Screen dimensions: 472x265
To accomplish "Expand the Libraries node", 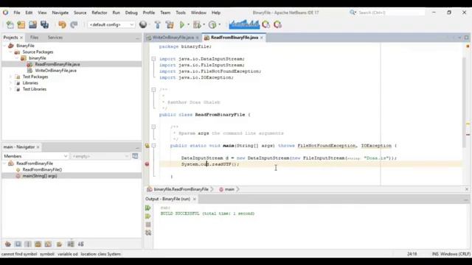I will coord(10,83).
